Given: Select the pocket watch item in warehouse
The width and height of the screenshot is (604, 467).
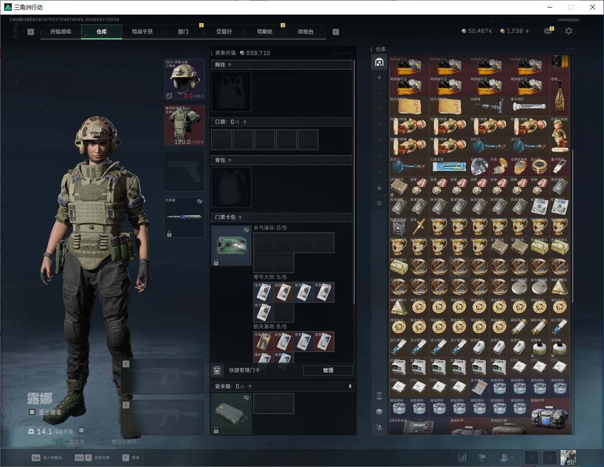Looking at the screenshot, I should 499,167.
